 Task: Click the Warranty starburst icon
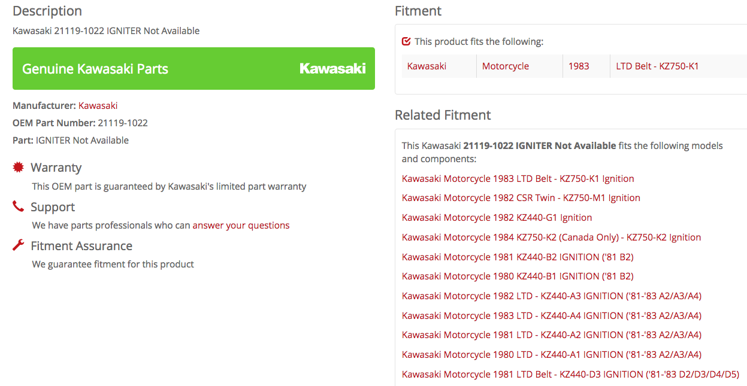(x=19, y=168)
